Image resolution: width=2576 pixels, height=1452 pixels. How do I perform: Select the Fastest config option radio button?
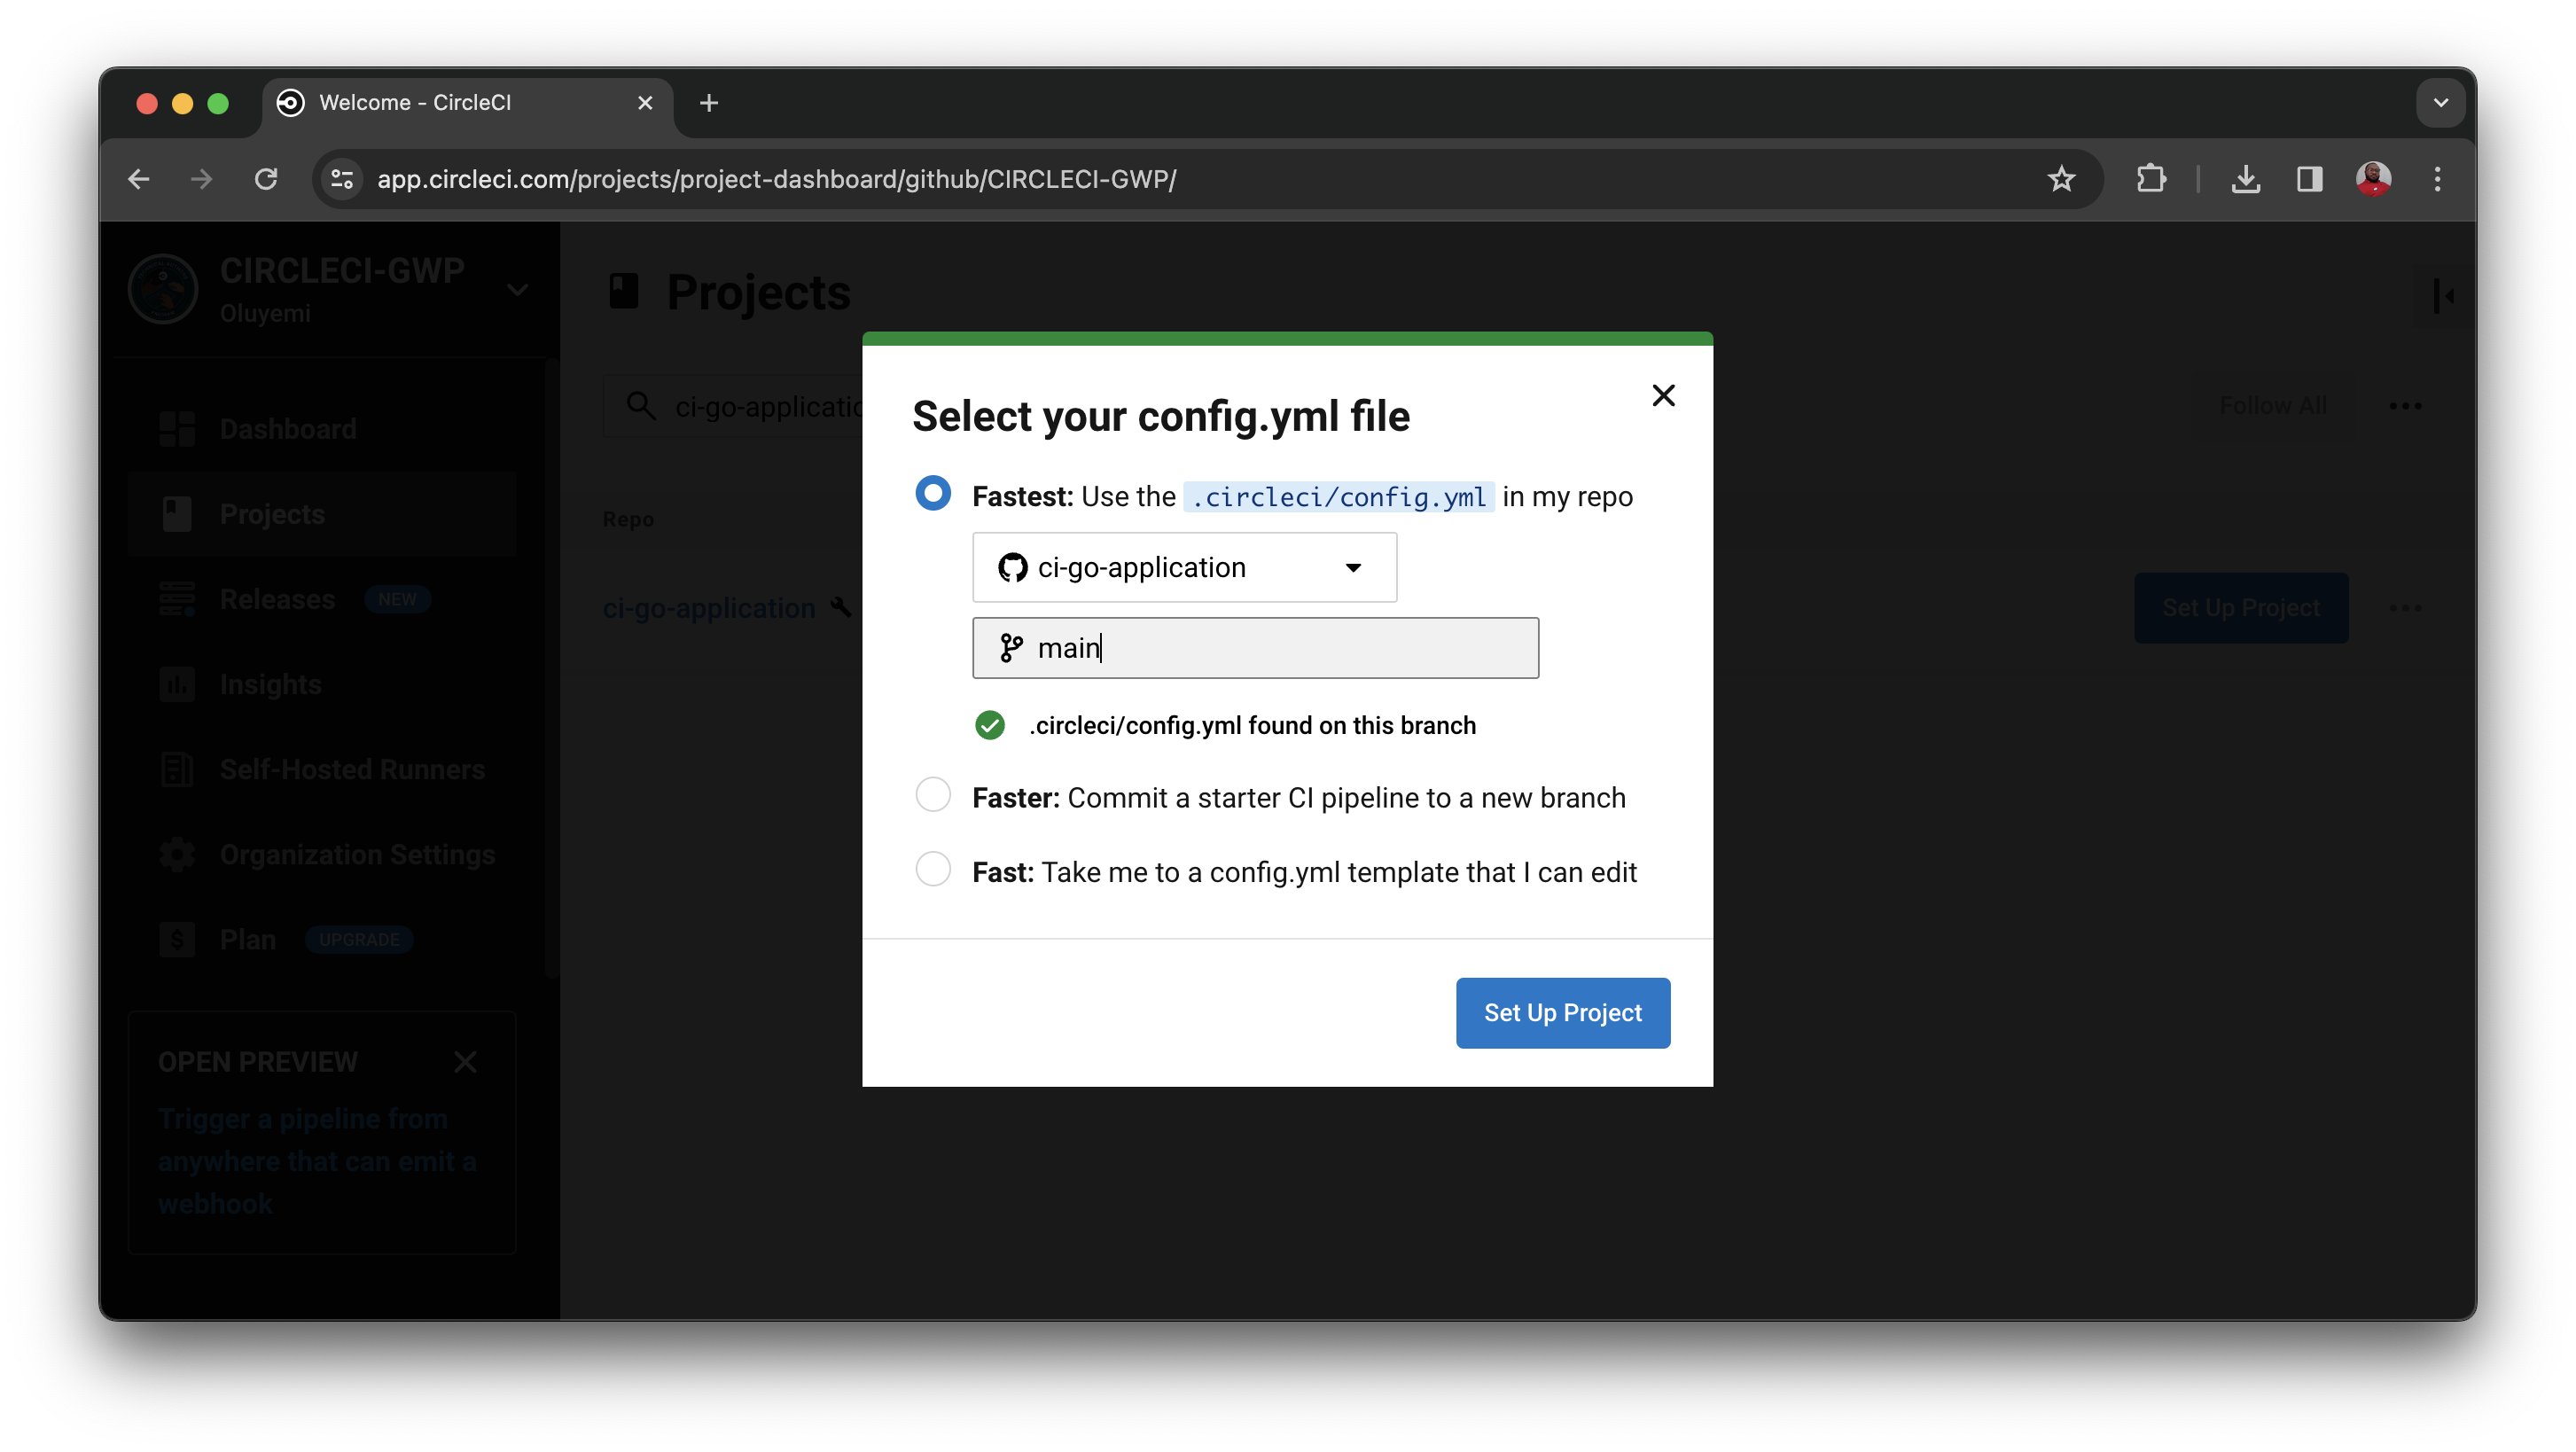click(933, 493)
